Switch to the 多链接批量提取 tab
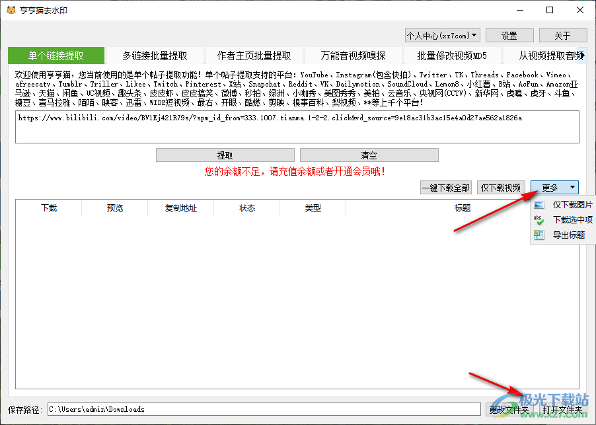The image size is (596, 425). point(154,56)
